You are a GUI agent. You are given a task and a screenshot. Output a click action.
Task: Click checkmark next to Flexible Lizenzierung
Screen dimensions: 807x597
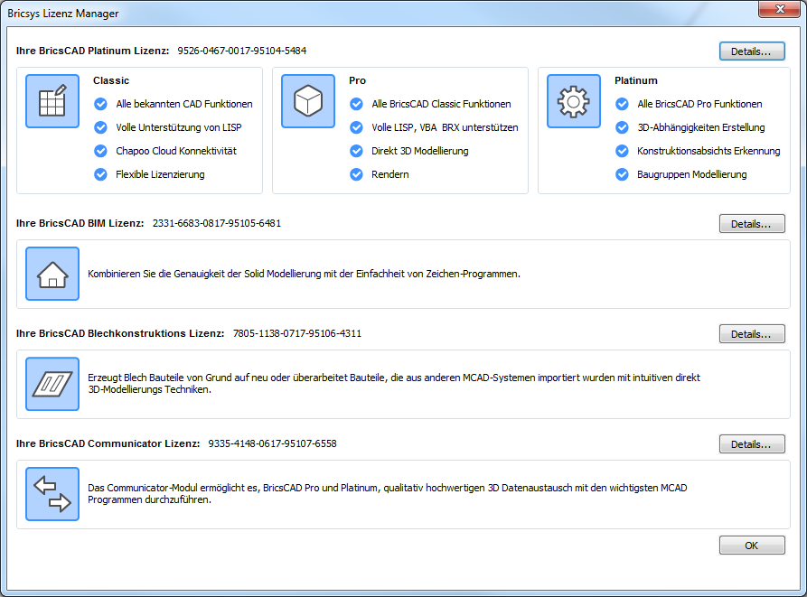pos(100,174)
